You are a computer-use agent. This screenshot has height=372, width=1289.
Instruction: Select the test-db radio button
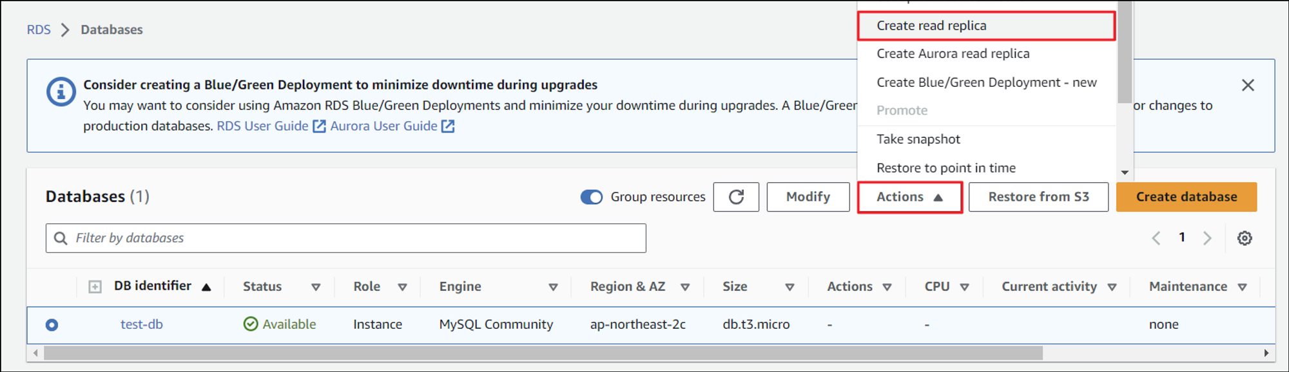pyautogui.click(x=52, y=325)
